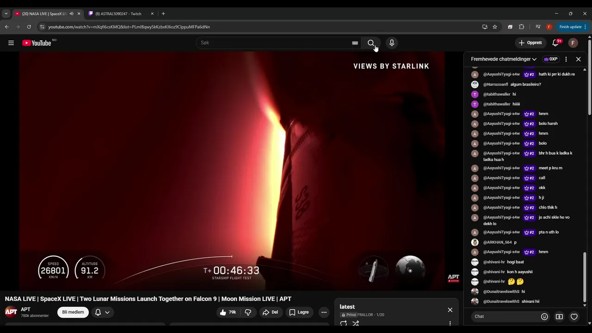
Task: Mute the NASA LIVE tab audio
Action: (x=71, y=14)
